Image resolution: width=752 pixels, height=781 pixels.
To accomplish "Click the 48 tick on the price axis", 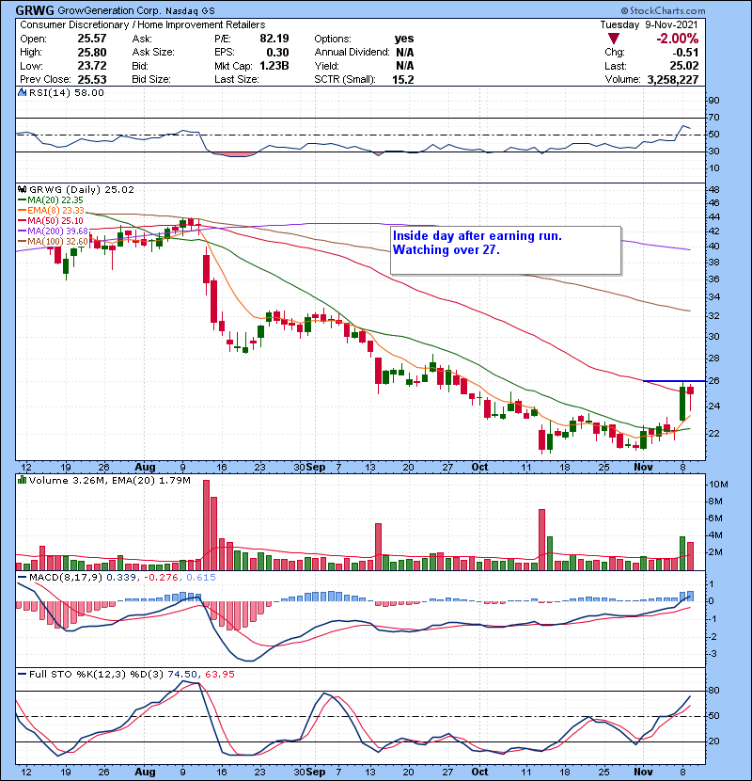I will coord(713,189).
